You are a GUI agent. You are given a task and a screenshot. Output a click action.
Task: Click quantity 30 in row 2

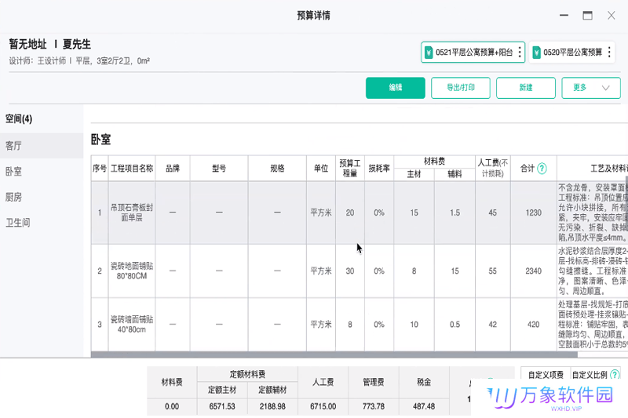pyautogui.click(x=350, y=271)
